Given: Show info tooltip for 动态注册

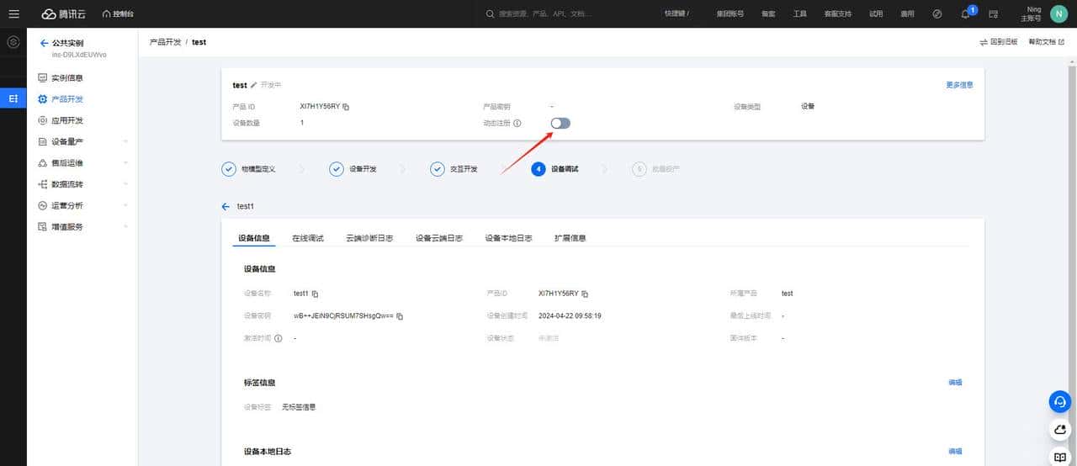Looking at the screenshot, I should coord(517,123).
